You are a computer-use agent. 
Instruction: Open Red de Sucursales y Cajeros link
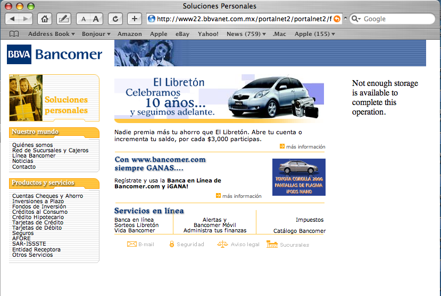click(x=51, y=150)
